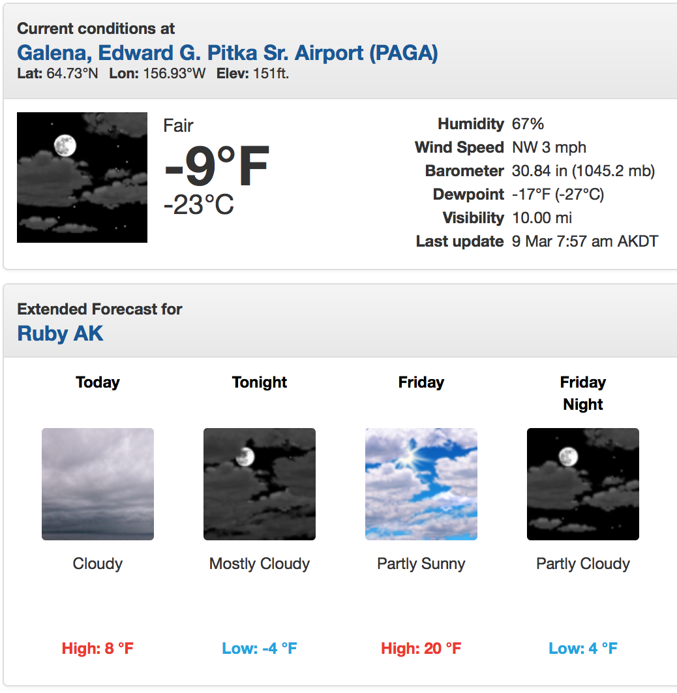The height and width of the screenshot is (693, 677).
Task: Select the Tonight forecast label
Action: pyautogui.click(x=259, y=382)
